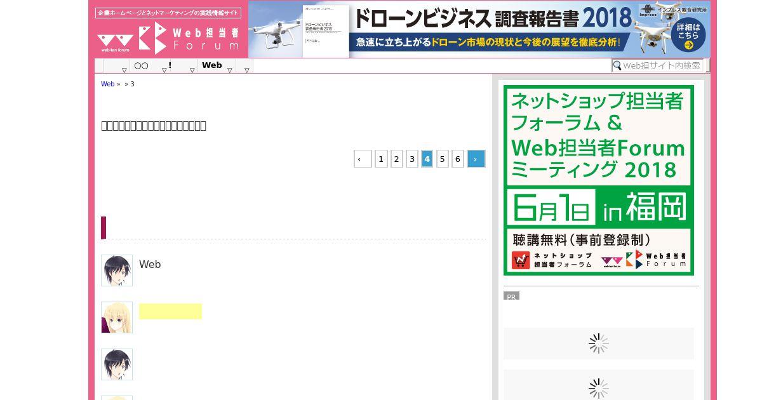Click the "Web" dialogue text beside avatar

tap(150, 264)
